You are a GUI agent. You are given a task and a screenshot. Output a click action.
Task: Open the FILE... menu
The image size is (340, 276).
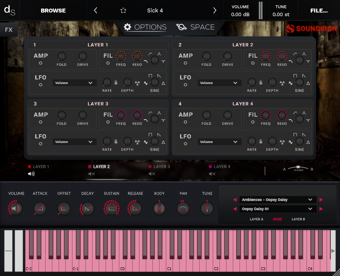tap(319, 10)
